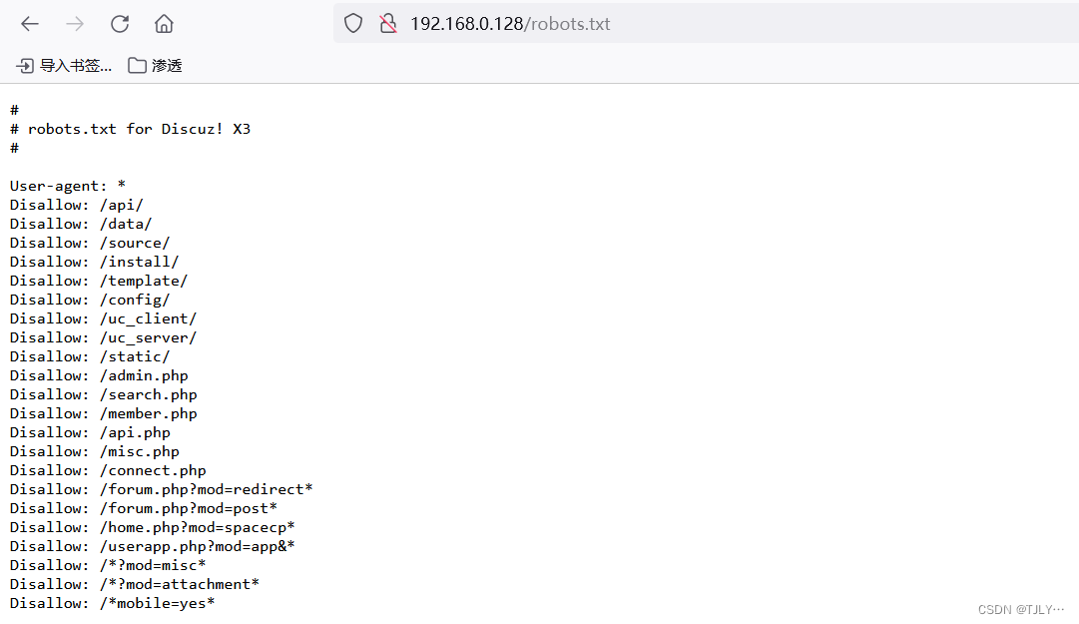The height and width of the screenshot is (624, 1079).
Task: Select the 'Disallow: /install/' line
Action: point(94,263)
